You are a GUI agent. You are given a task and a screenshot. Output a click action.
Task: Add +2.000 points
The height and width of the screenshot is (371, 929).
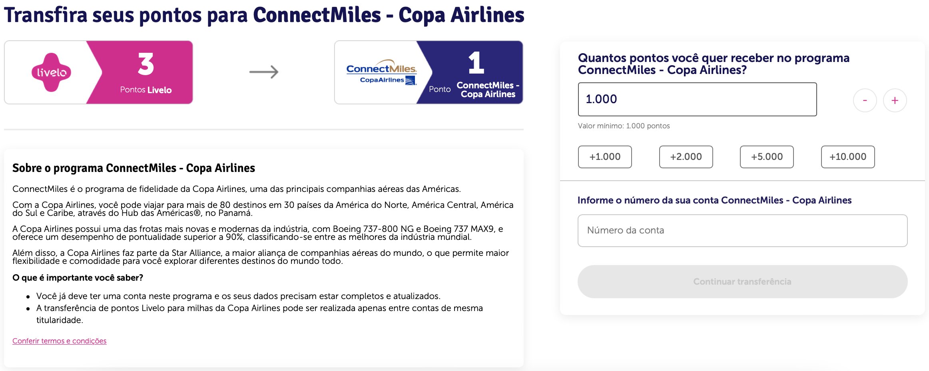pyautogui.click(x=686, y=157)
